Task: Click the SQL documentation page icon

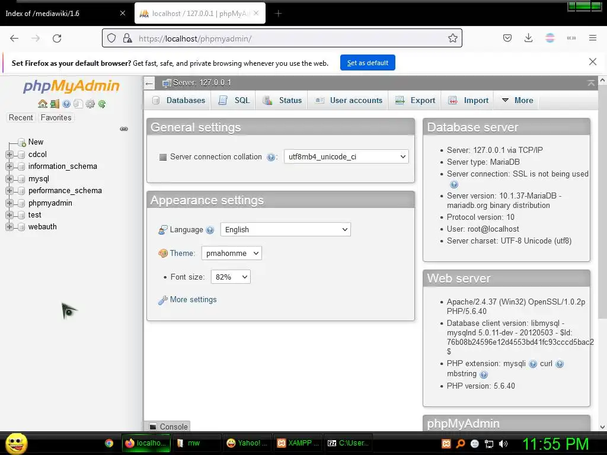Action: (78, 104)
